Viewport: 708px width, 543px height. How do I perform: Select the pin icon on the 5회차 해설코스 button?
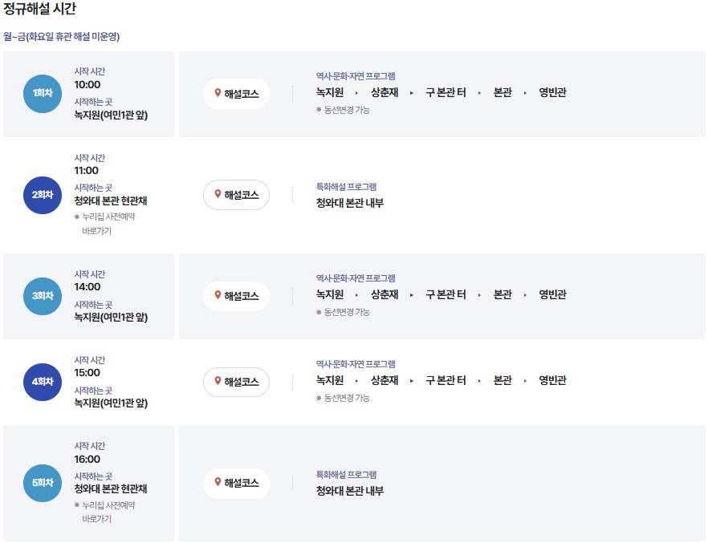217,483
